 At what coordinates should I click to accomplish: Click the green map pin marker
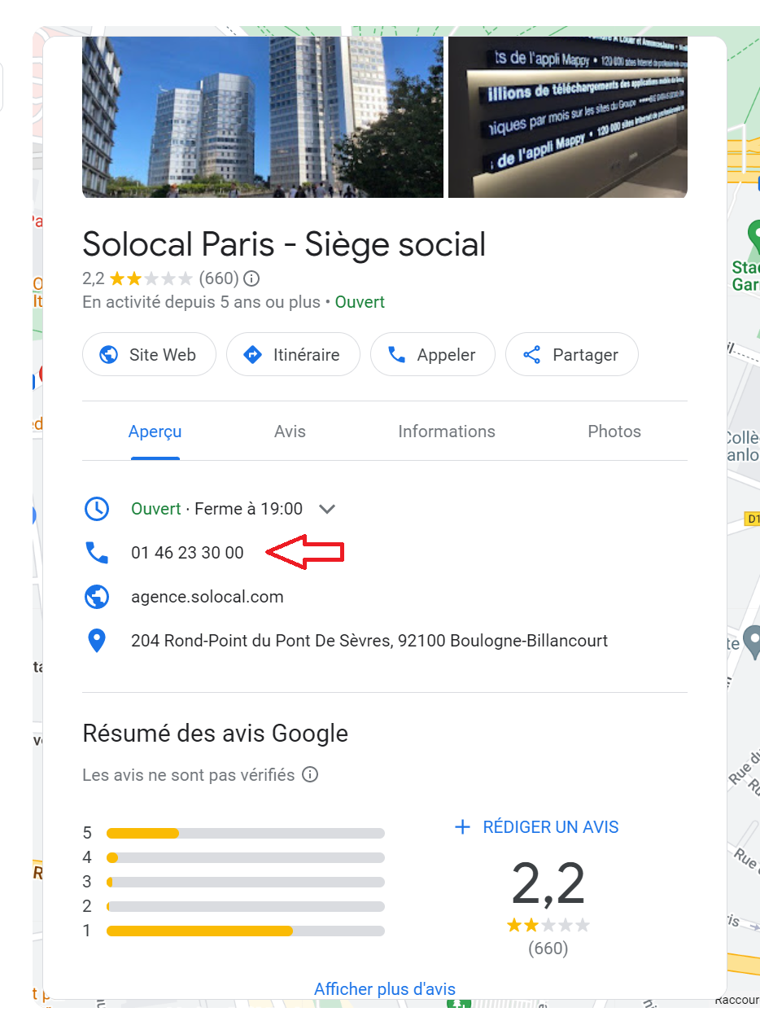point(753,235)
